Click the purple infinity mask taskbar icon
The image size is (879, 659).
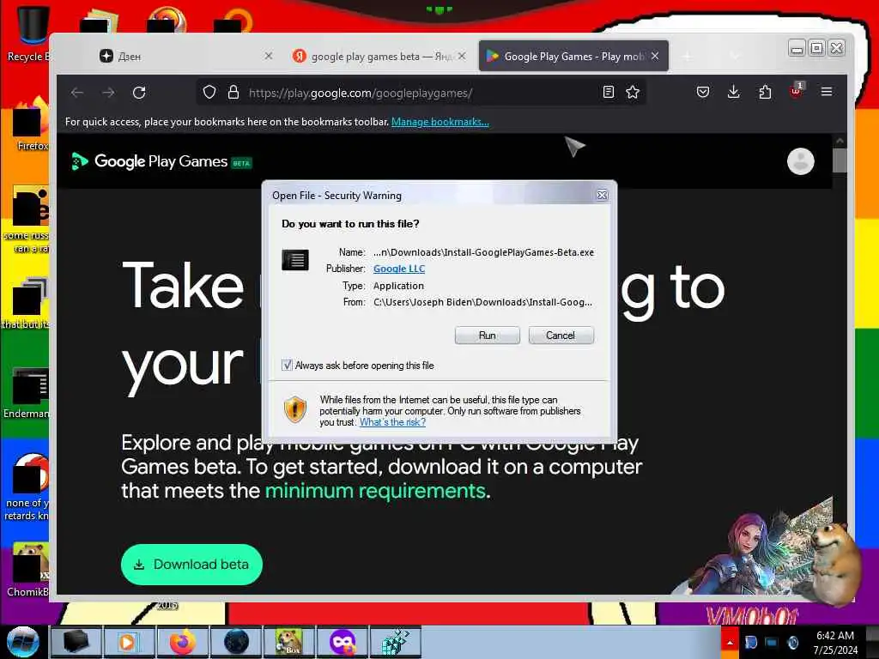343,642
